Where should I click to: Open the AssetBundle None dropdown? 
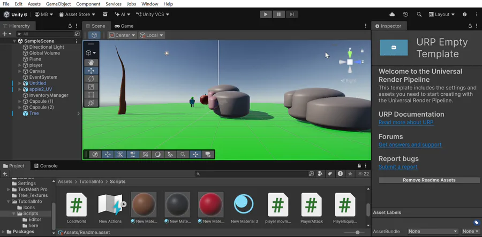(433, 232)
